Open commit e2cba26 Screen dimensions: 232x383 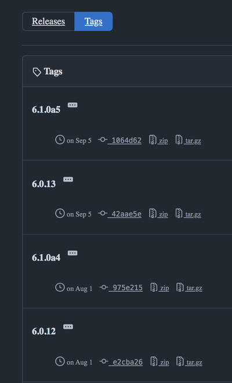point(126,362)
